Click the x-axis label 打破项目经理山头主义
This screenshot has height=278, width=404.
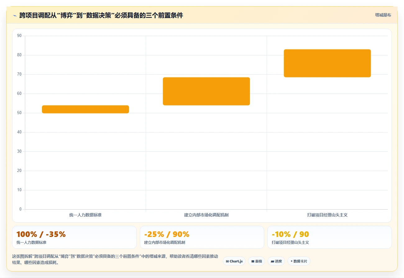(x=327, y=215)
